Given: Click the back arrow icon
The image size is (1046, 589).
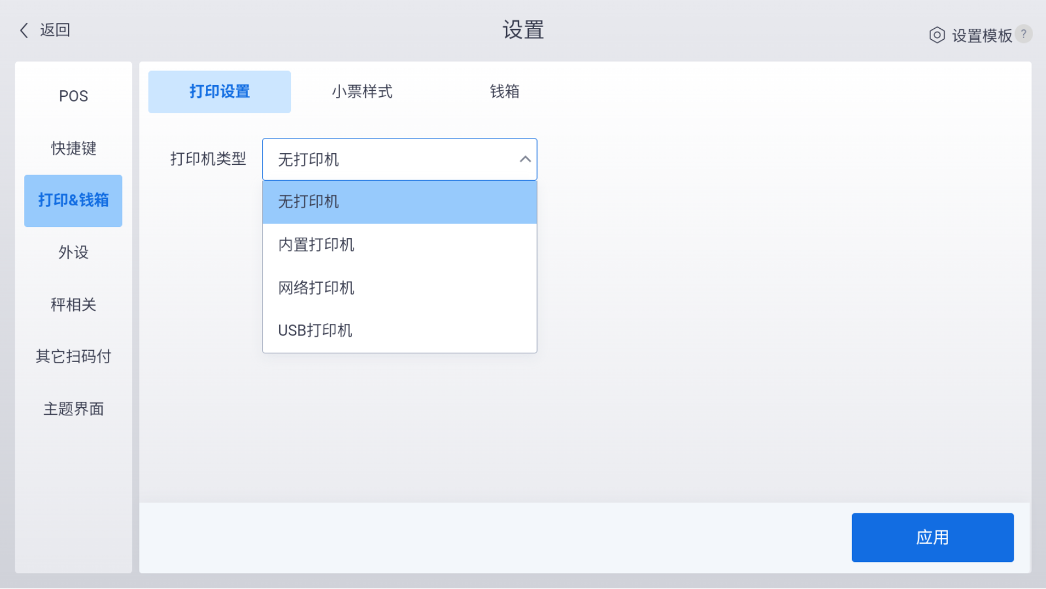Looking at the screenshot, I should (24, 31).
